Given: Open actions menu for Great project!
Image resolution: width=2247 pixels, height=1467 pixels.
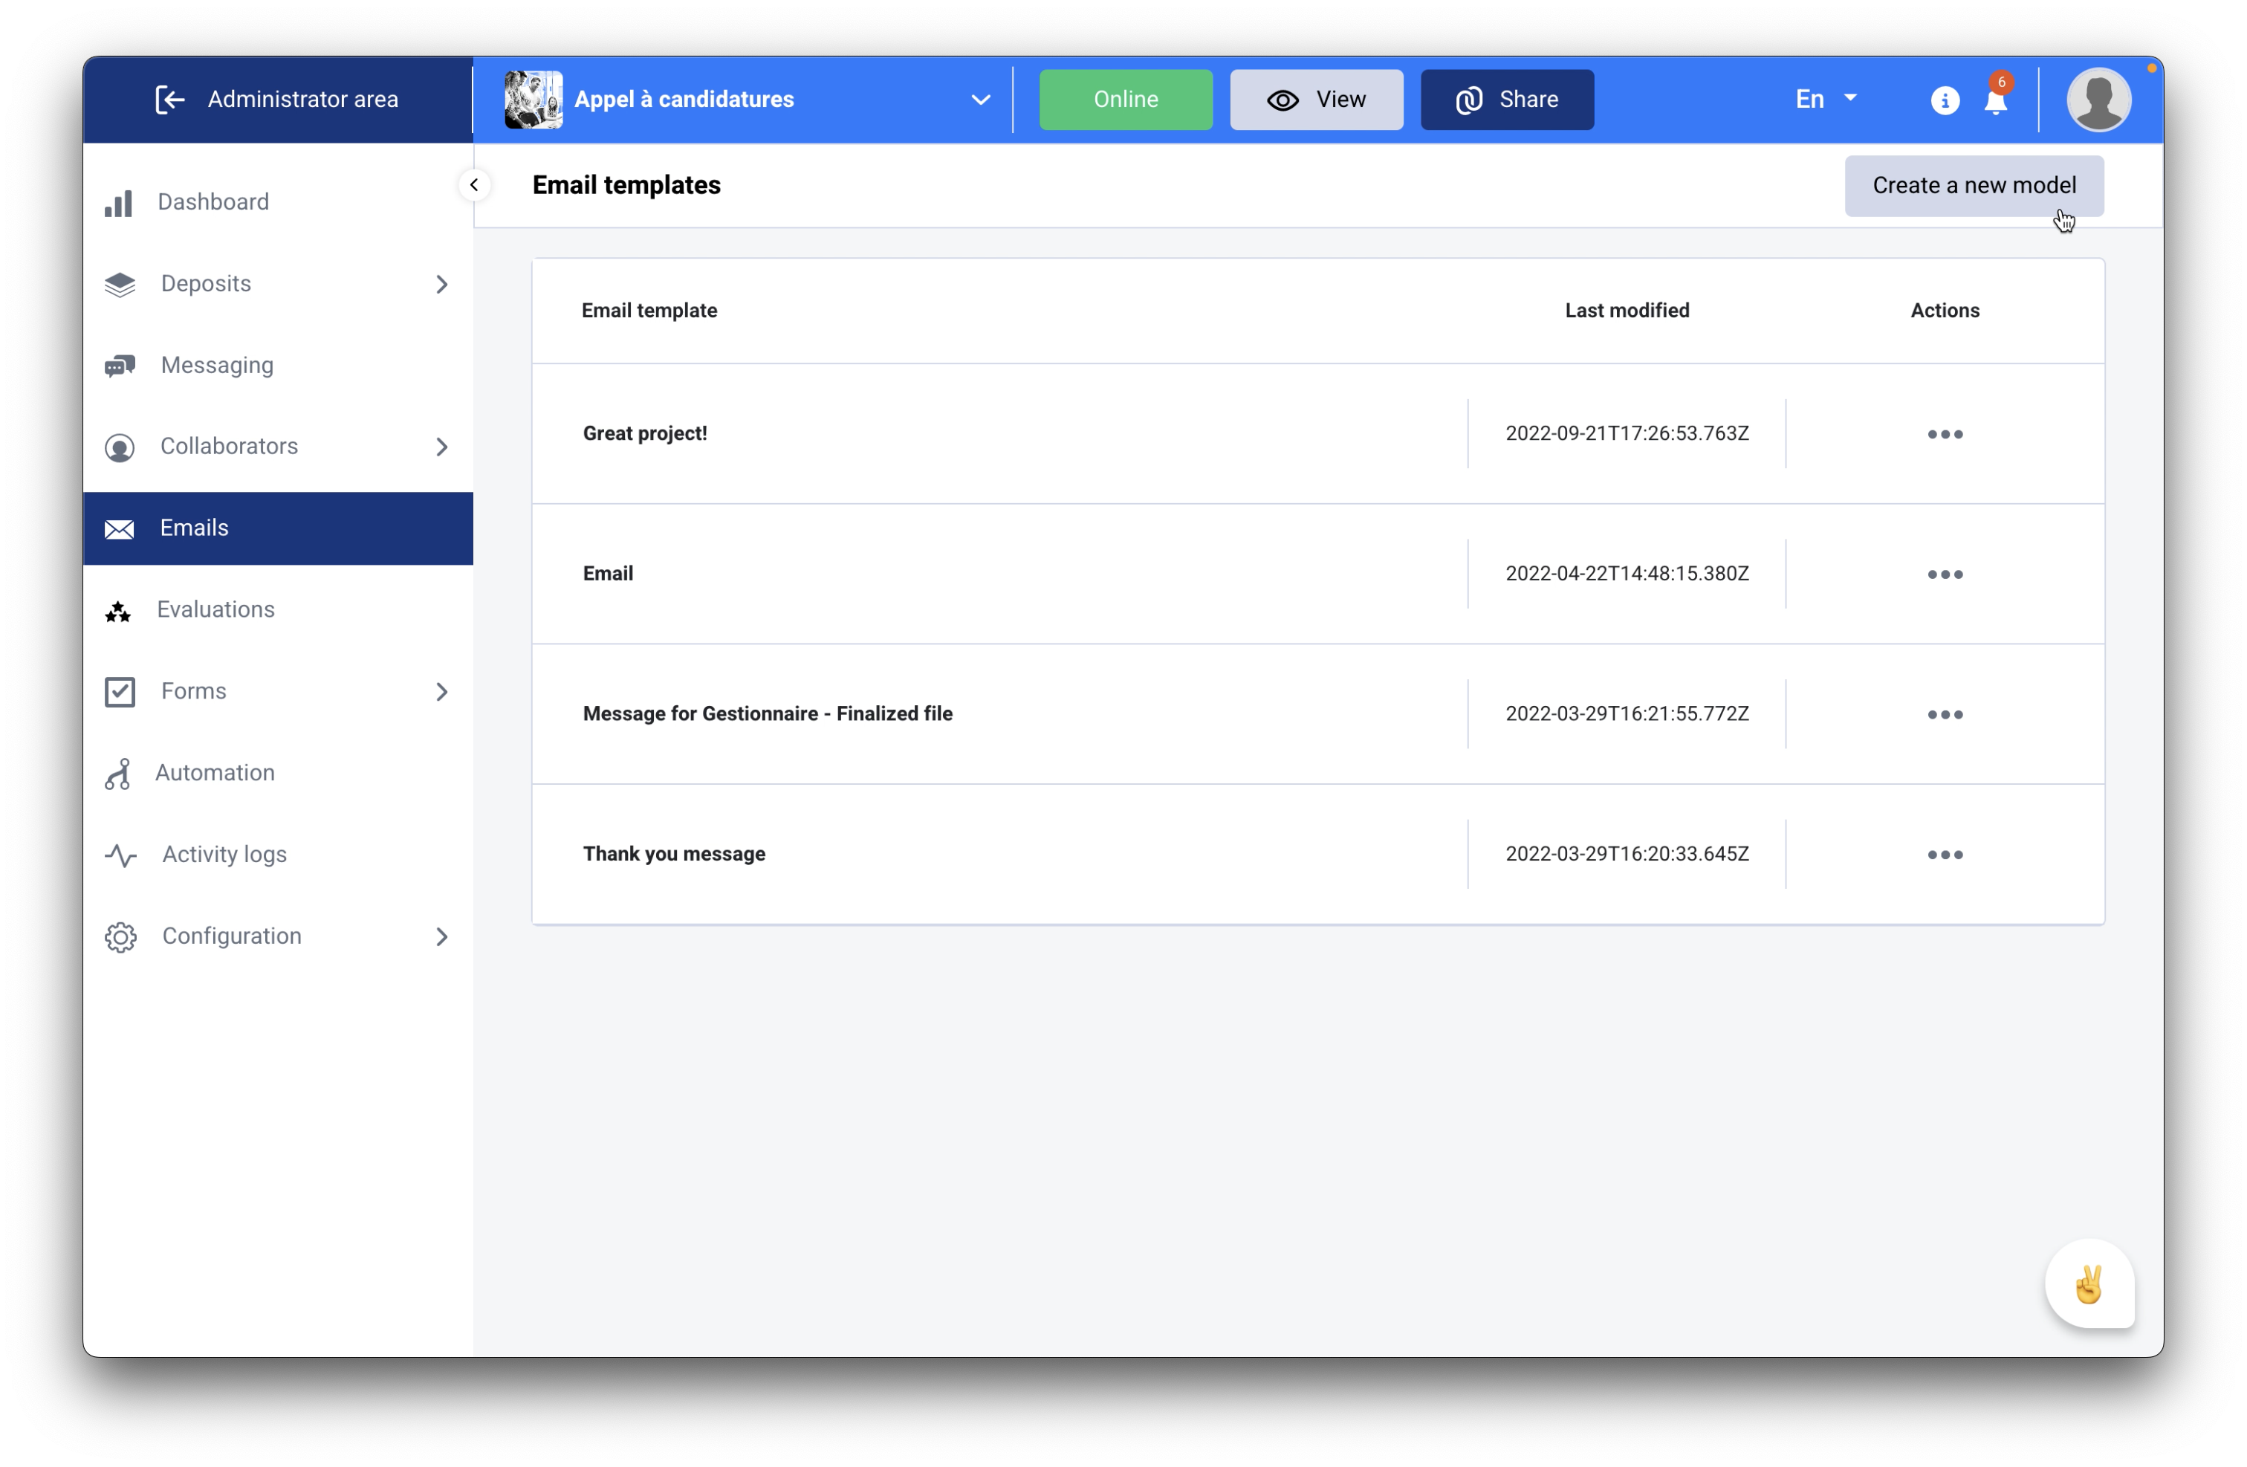Looking at the screenshot, I should click(x=1944, y=433).
